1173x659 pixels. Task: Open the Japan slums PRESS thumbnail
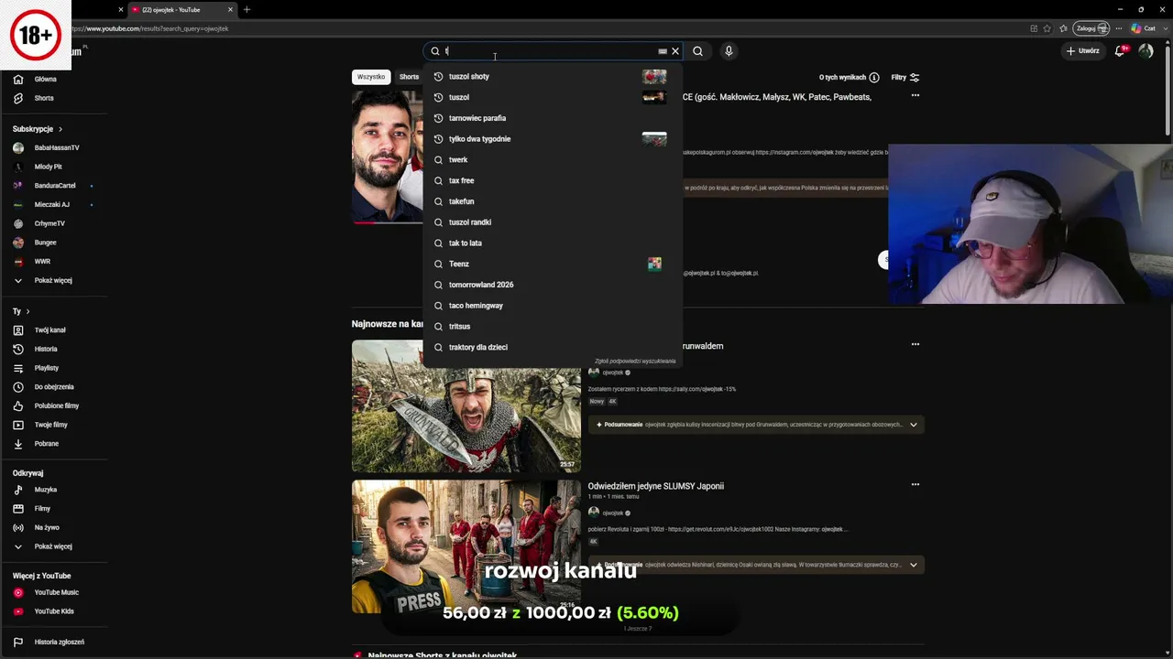[466, 546]
